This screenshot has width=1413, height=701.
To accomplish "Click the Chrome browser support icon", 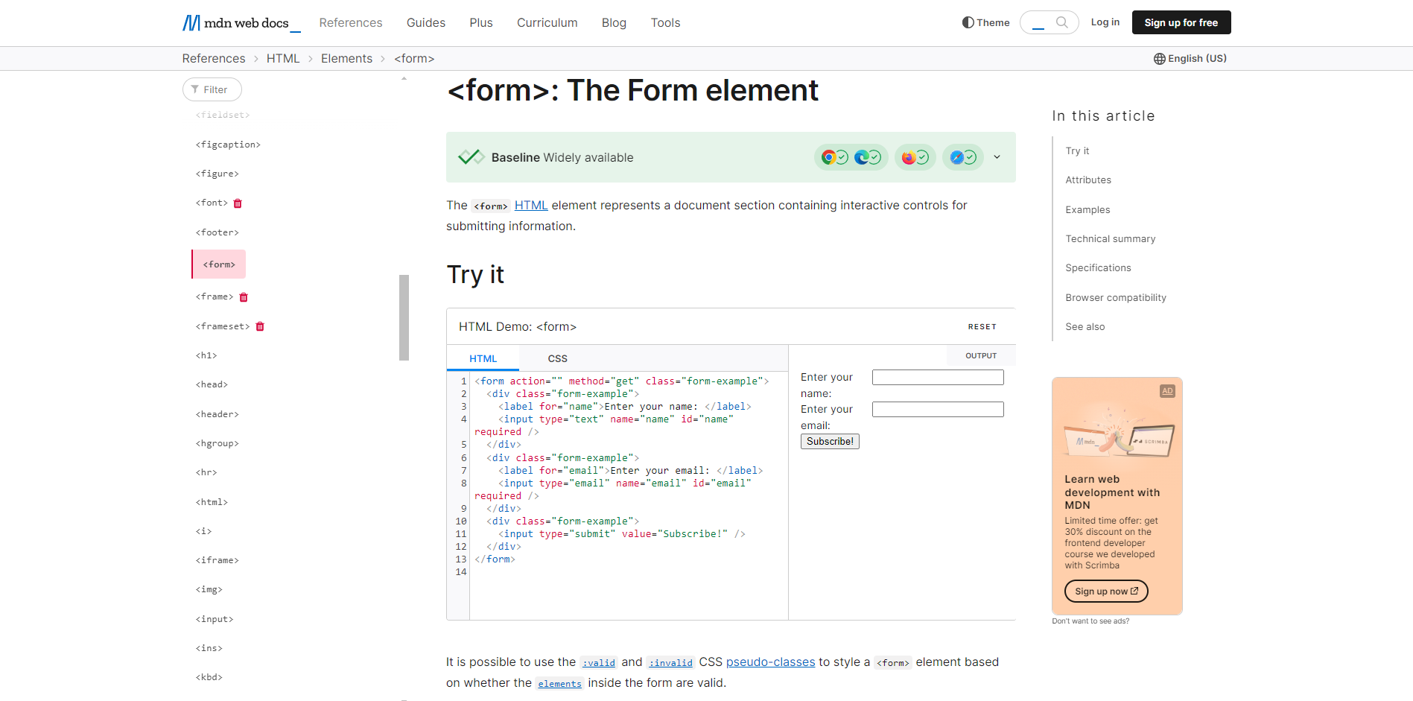I will [x=828, y=157].
